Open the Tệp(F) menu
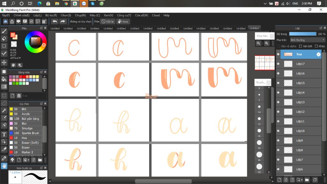 [x=6, y=15]
